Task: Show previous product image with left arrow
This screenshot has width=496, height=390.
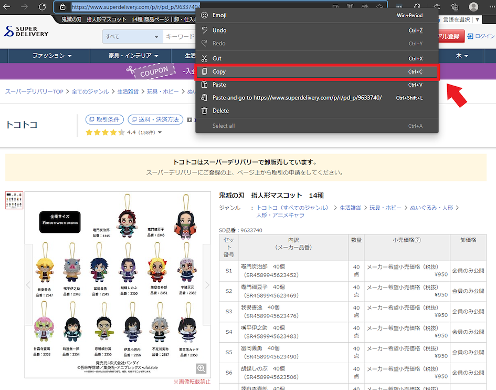Action: point(28,285)
